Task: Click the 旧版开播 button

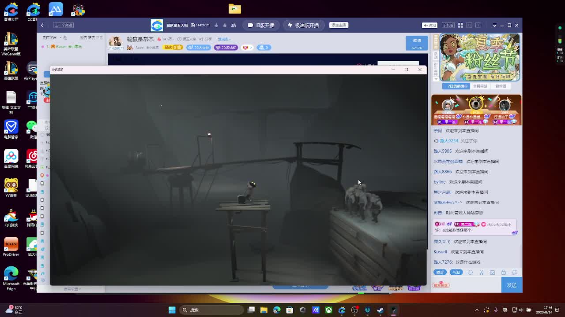Action: click(x=261, y=25)
